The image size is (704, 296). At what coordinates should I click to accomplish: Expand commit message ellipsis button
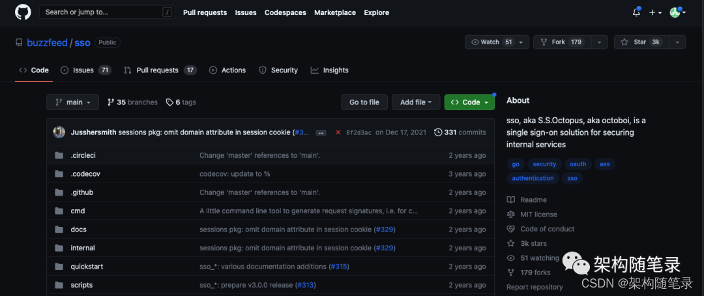[321, 132]
